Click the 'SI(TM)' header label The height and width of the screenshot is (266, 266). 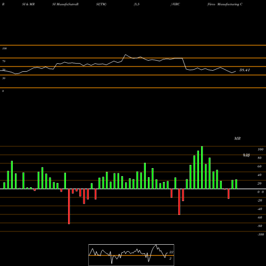coord(101,4)
